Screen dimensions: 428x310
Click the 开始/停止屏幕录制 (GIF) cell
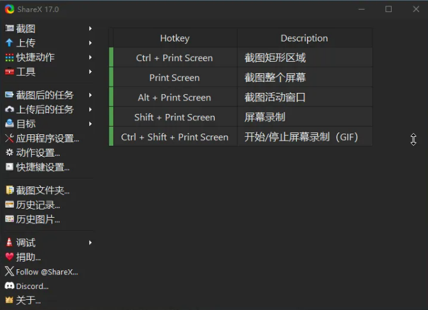[x=304, y=137]
